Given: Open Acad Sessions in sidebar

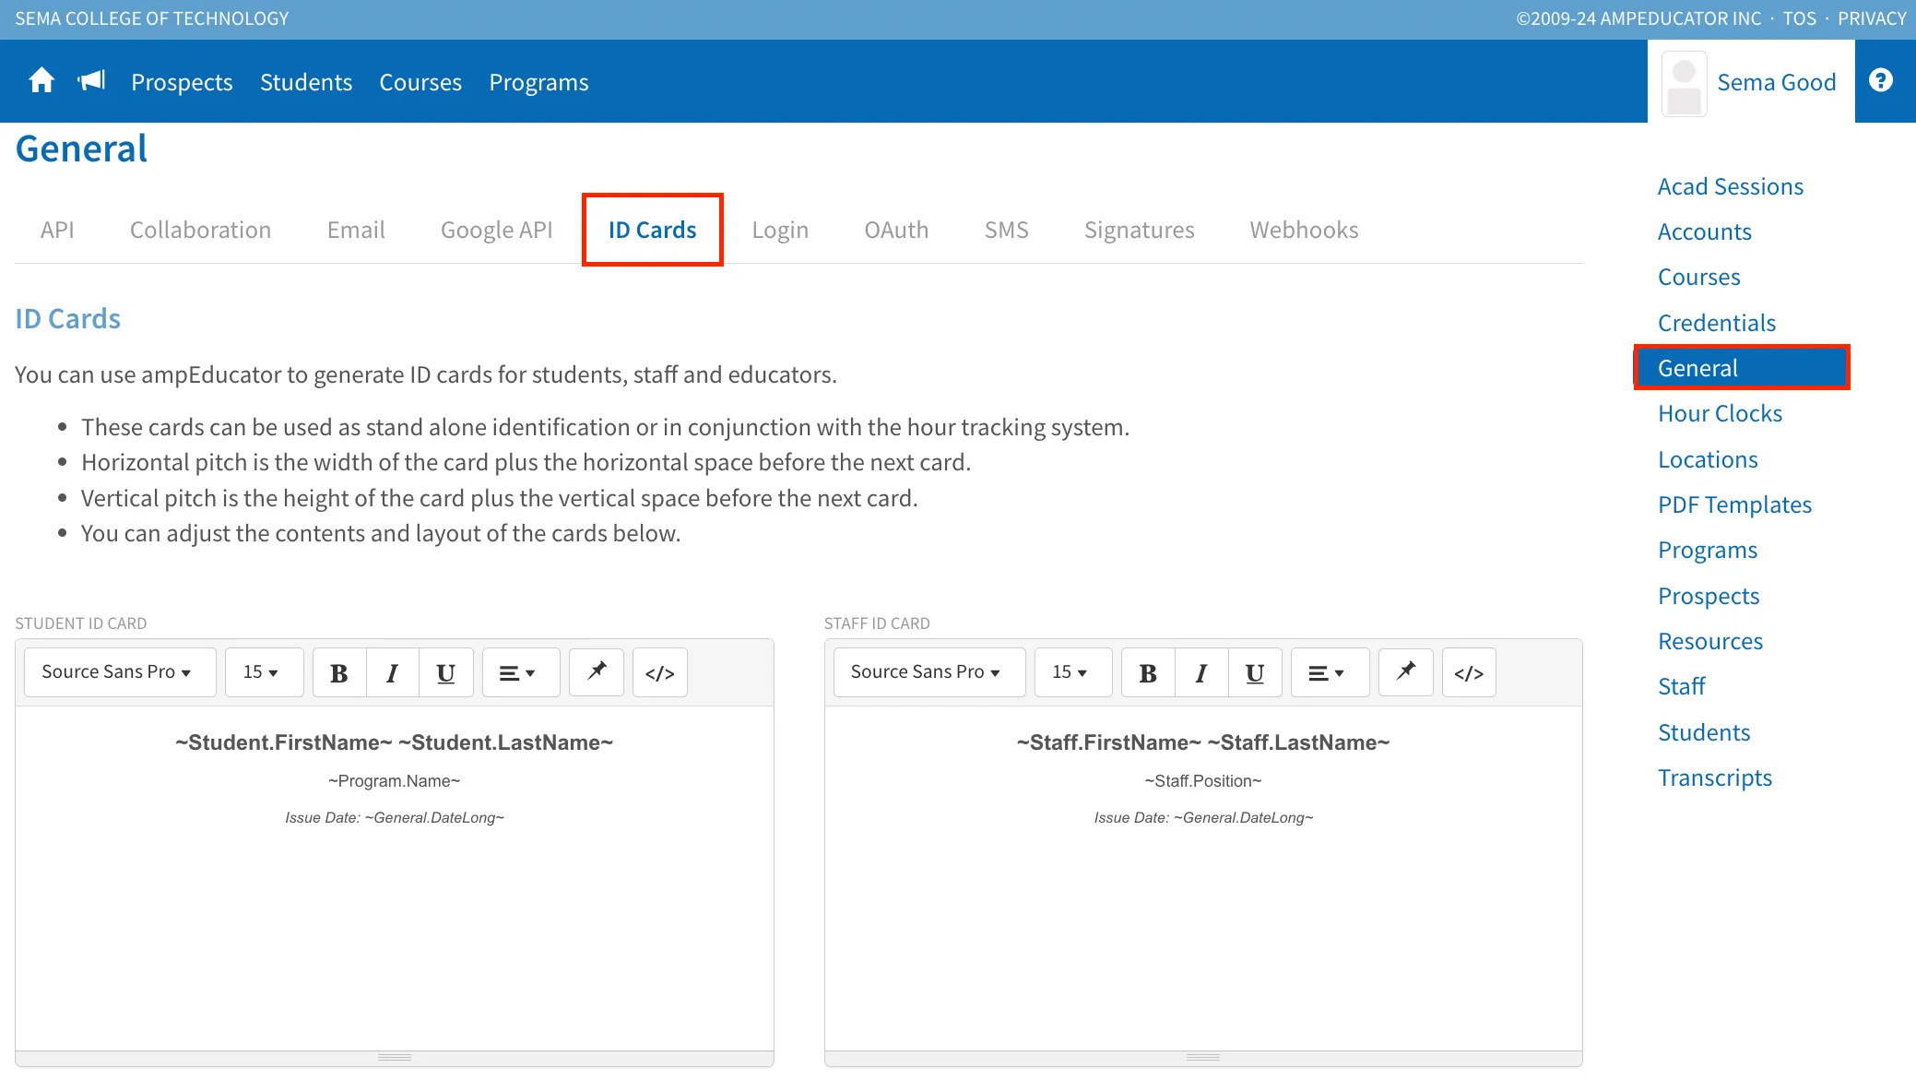Looking at the screenshot, I should point(1731,186).
